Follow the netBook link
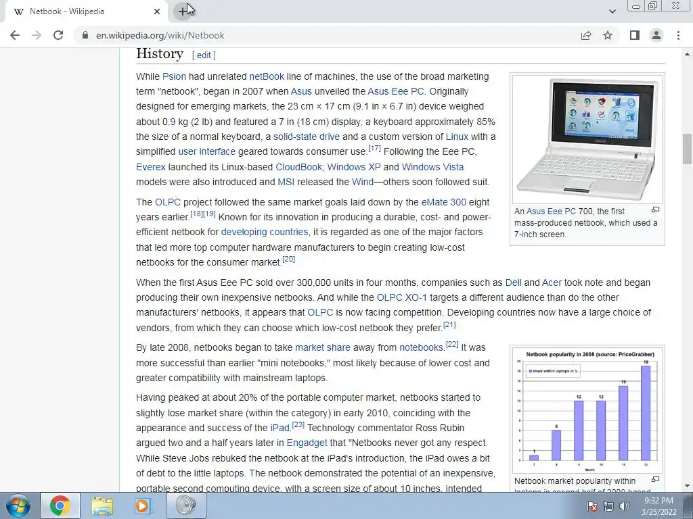Screen dimensions: 693x519 (267, 76)
